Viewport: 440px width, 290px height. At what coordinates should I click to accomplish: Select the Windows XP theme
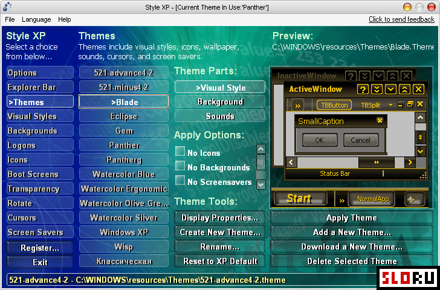tap(124, 232)
